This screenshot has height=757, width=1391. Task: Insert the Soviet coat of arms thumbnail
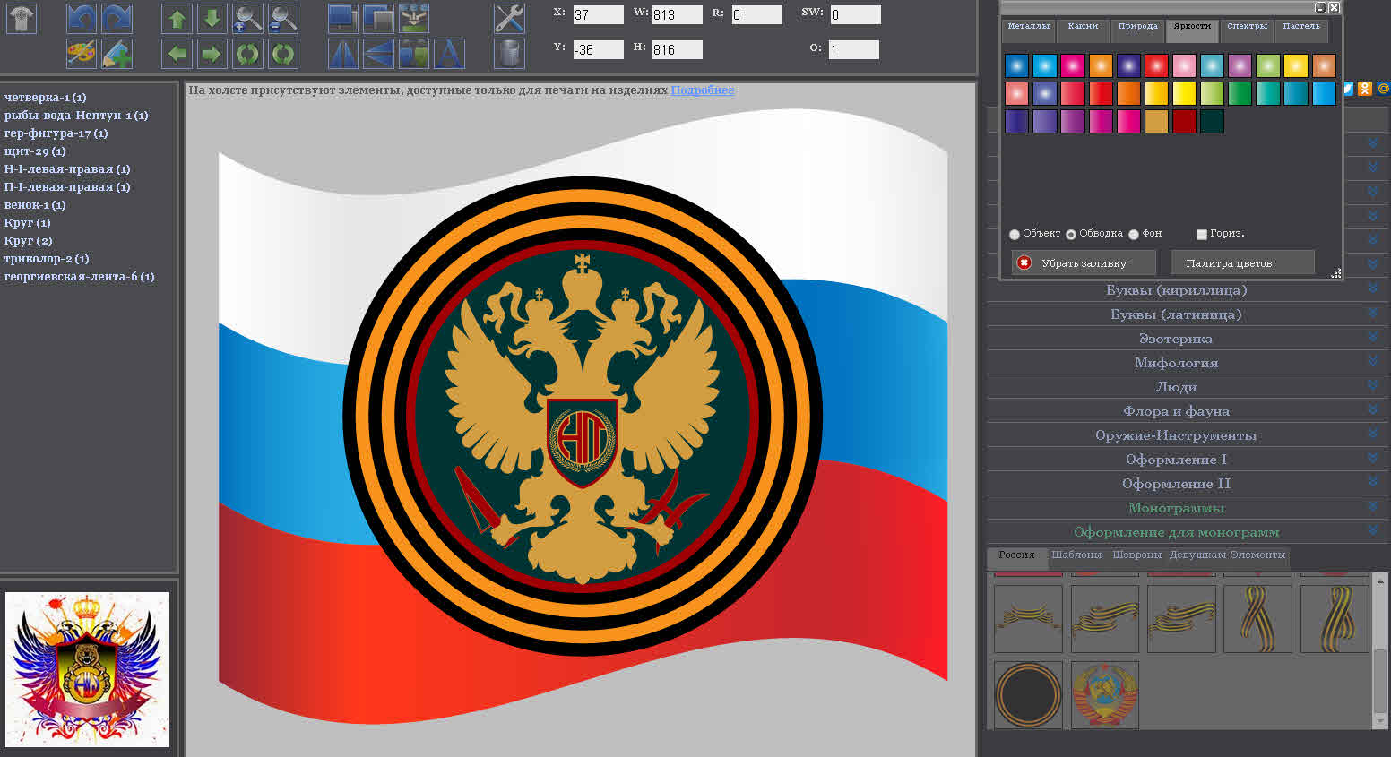1105,695
